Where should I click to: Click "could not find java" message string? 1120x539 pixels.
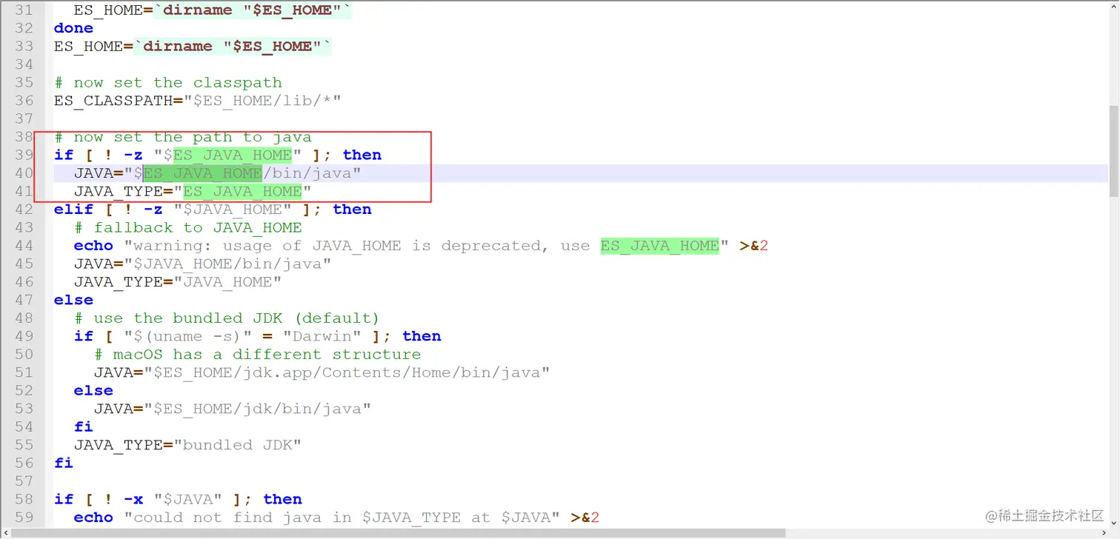point(341,518)
